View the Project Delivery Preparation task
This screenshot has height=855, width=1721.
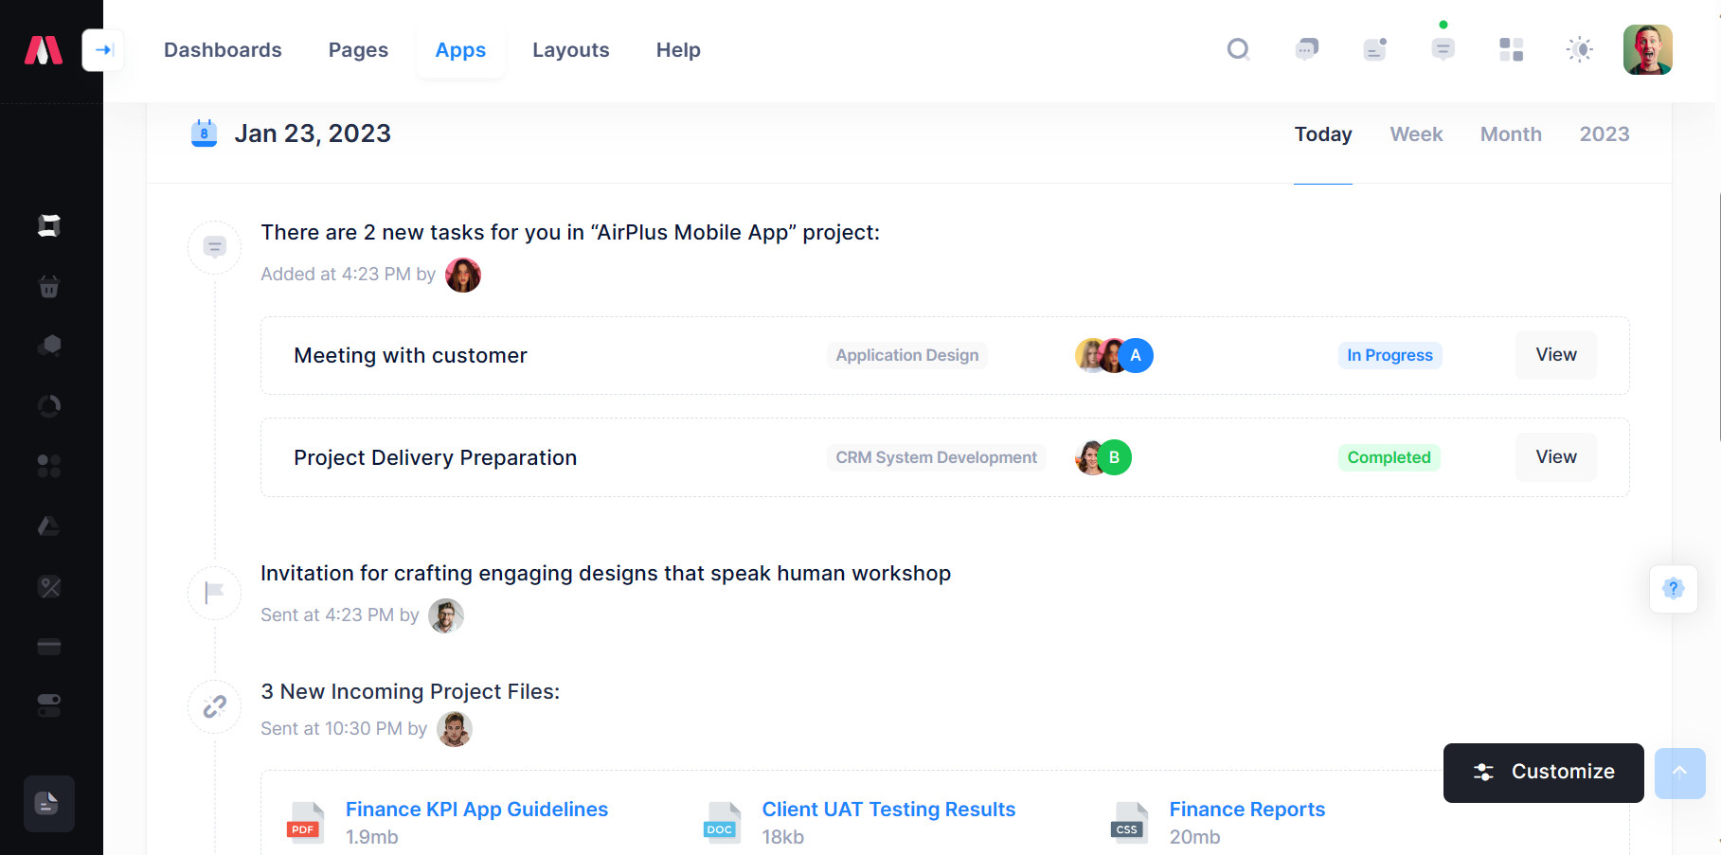1555,457
